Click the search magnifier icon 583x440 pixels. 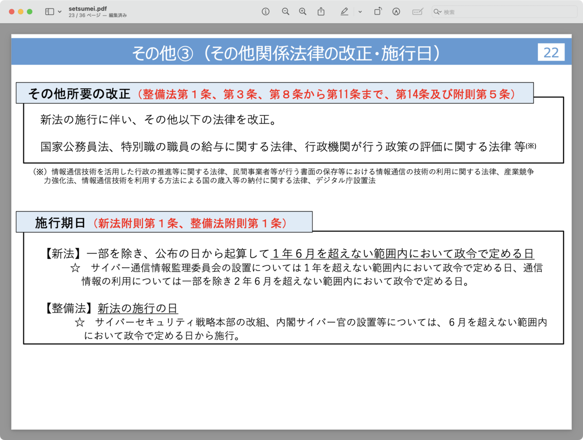pos(437,12)
